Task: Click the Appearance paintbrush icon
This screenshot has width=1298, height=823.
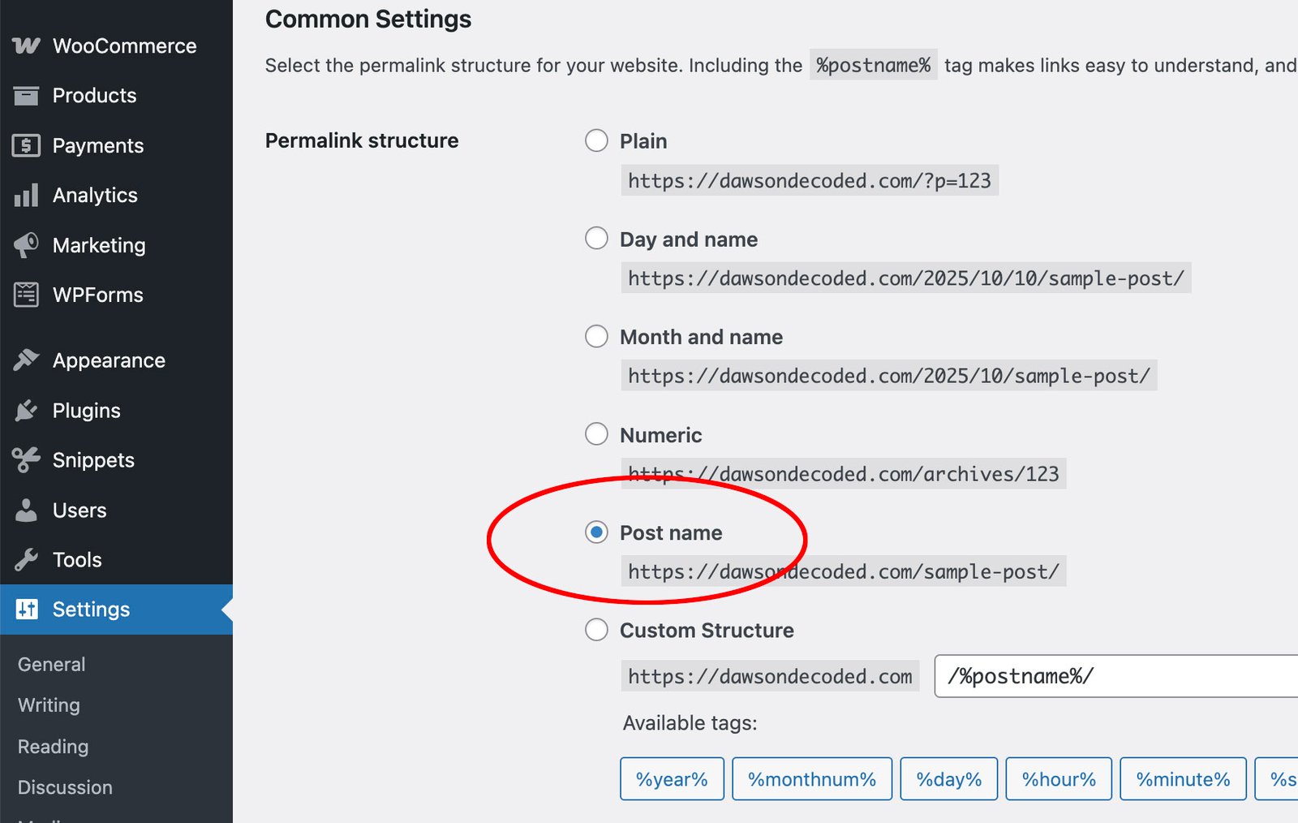Action: click(x=26, y=360)
